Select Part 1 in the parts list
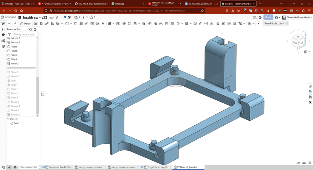Viewport: 313px width, 170px height. point(16,123)
